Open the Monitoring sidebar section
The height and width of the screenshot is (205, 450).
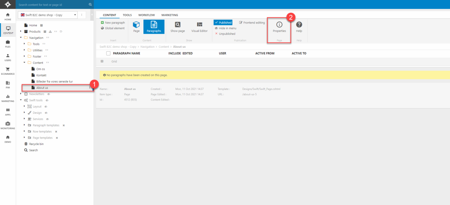pos(7,125)
